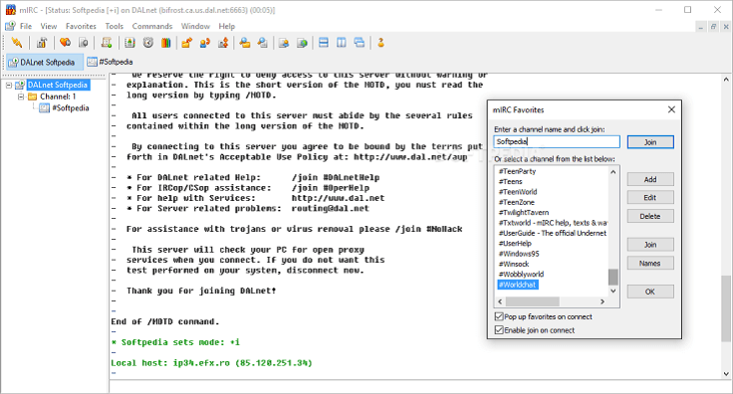Click the Delete button in Favorites
Screen dimensions: 733x394
click(650, 216)
